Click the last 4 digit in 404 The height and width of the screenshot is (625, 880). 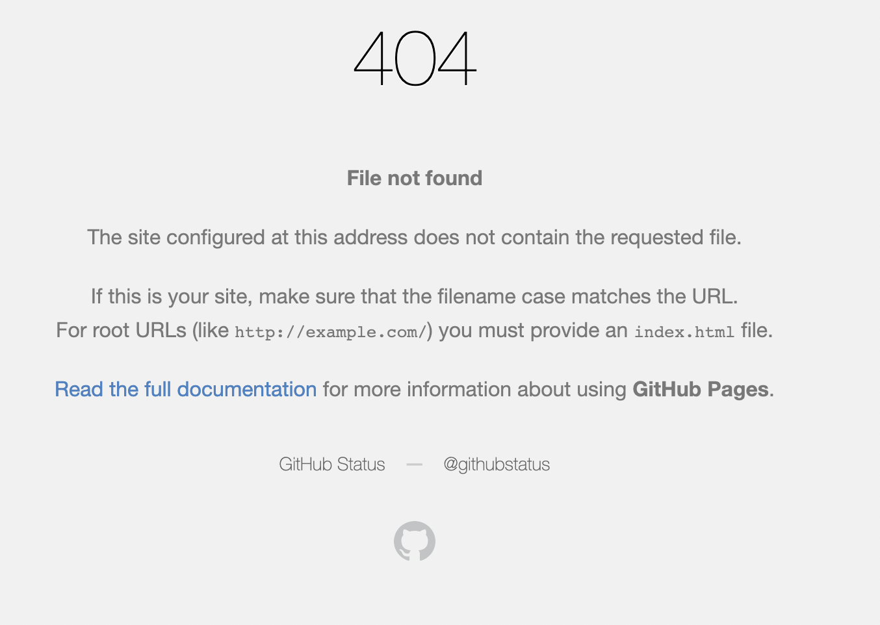(x=458, y=58)
